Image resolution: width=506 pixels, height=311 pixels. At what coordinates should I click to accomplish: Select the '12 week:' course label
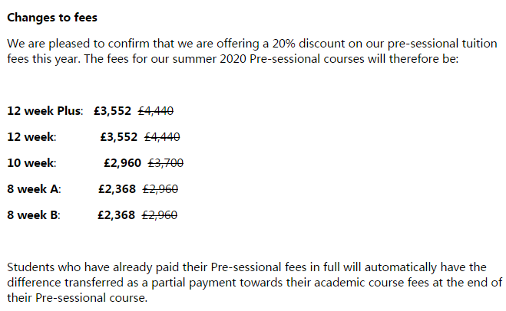tap(31, 137)
